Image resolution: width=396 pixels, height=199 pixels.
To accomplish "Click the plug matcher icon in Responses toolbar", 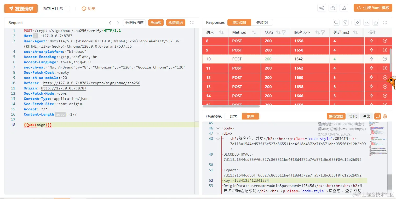I will pyautogui.click(x=358, y=22).
